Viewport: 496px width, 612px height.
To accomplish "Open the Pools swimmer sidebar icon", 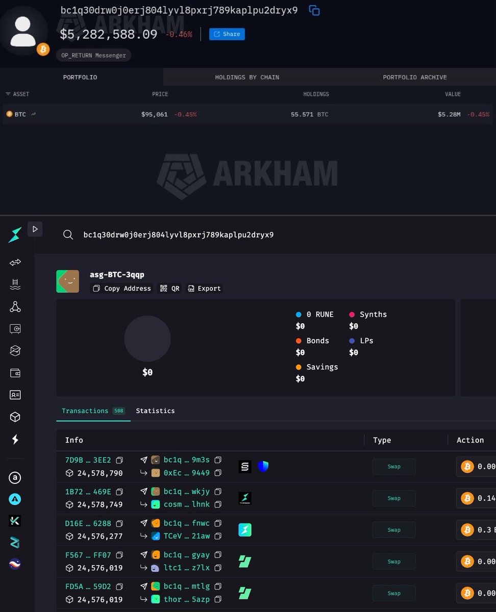I will click(15, 284).
